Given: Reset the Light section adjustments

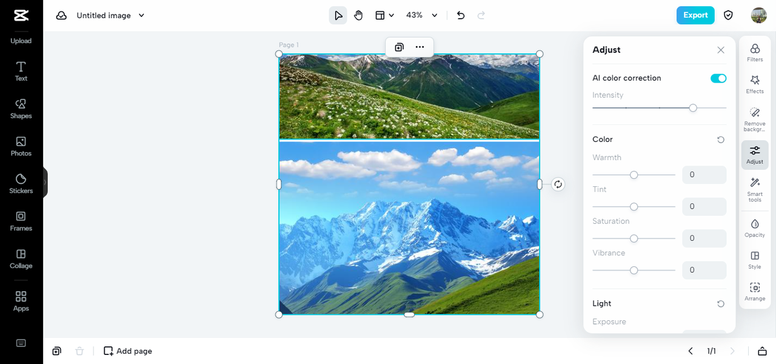Looking at the screenshot, I should point(721,303).
